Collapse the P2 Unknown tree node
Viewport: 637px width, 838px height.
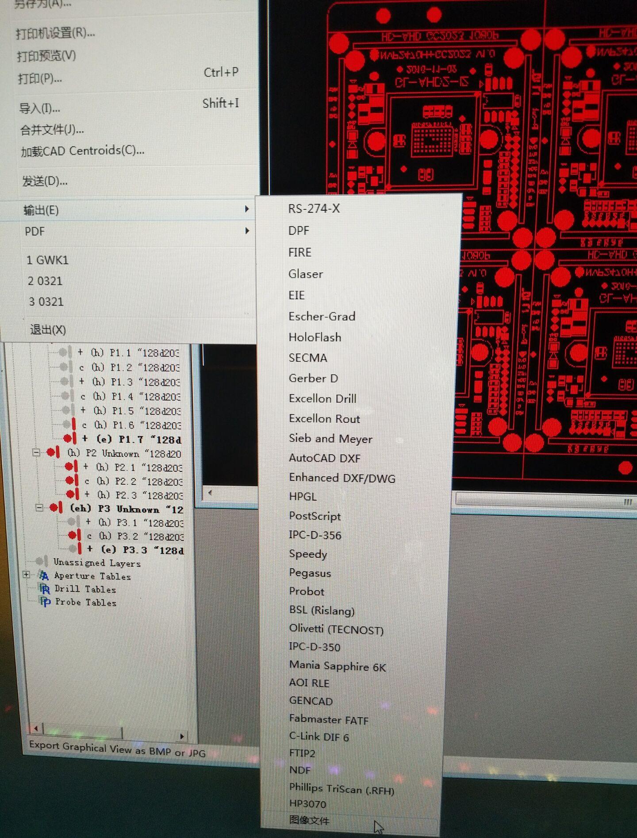point(37,452)
